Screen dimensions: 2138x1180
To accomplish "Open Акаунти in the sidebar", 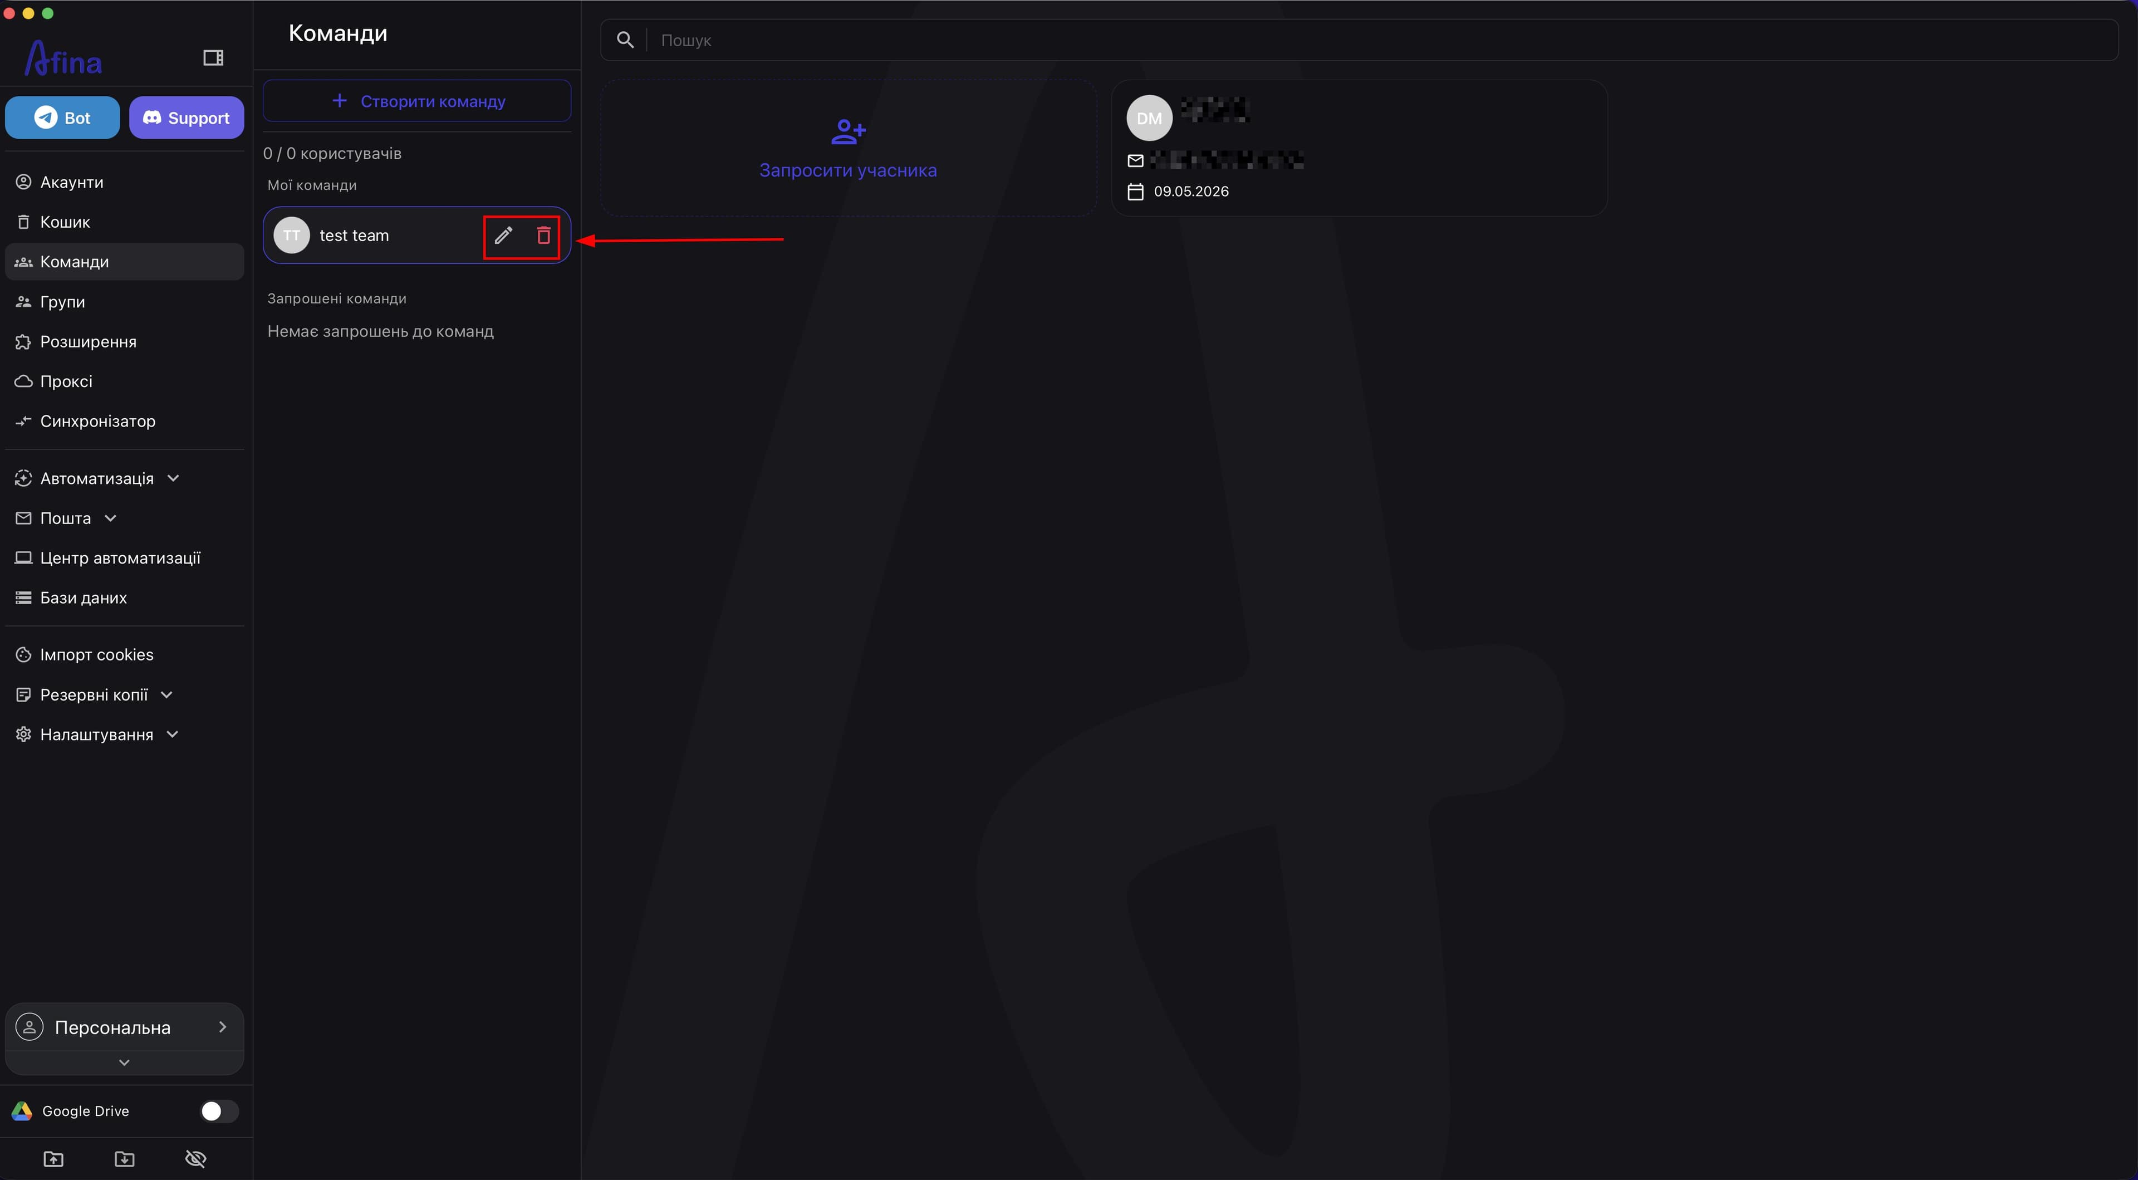I will pyautogui.click(x=125, y=182).
